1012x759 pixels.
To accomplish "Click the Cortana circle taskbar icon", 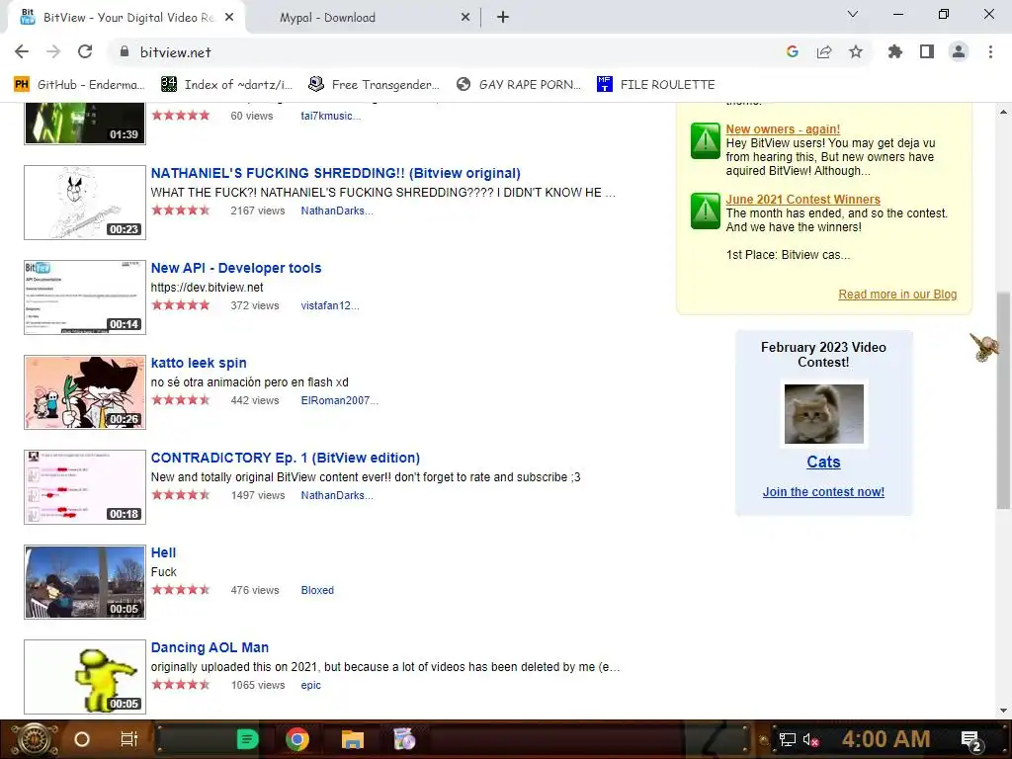I will tap(82, 739).
